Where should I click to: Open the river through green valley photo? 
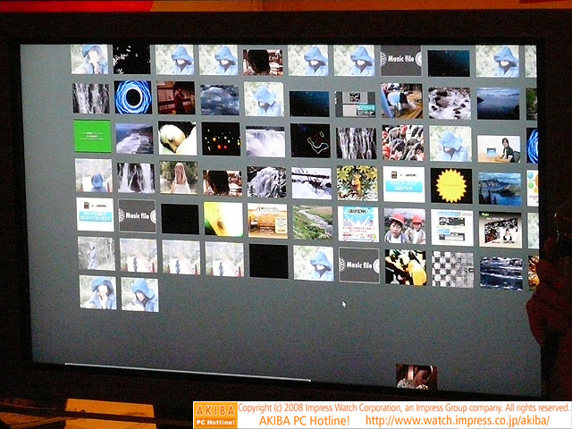pyautogui.click(x=313, y=223)
